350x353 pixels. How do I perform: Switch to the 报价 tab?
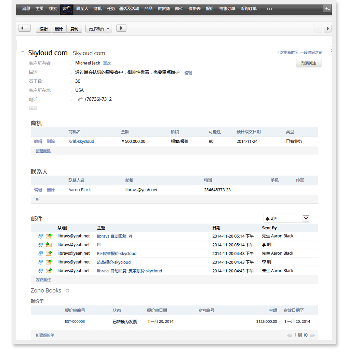[210, 9]
